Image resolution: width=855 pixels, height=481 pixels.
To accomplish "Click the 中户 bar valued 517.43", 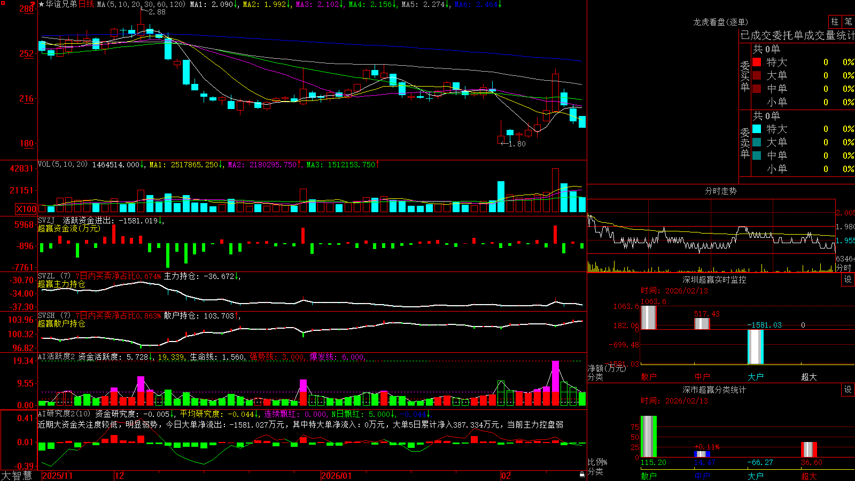I will [x=702, y=323].
